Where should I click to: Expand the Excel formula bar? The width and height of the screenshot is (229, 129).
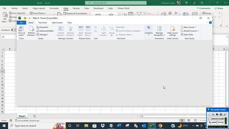pos(226,37)
